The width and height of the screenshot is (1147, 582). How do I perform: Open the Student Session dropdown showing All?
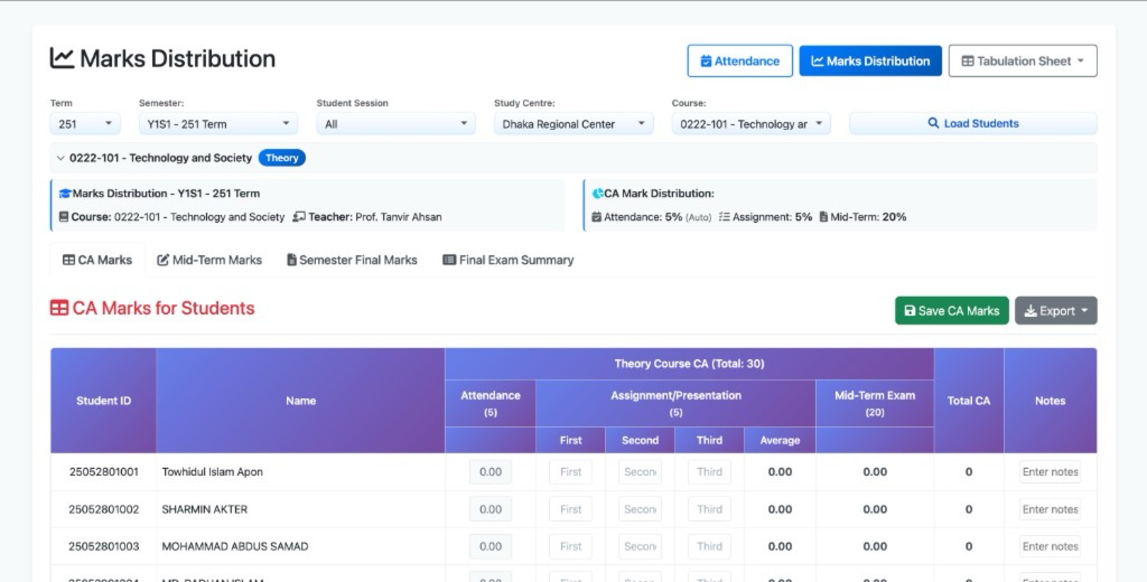tap(396, 124)
